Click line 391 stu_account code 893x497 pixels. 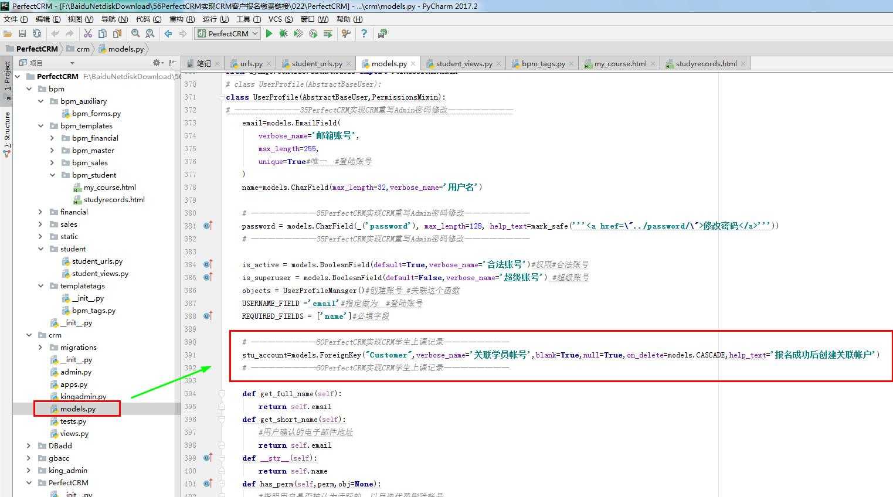[561, 355]
